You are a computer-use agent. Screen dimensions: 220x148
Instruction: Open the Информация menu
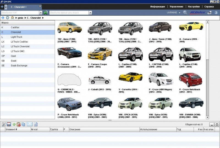pyautogui.click(x=158, y=6)
